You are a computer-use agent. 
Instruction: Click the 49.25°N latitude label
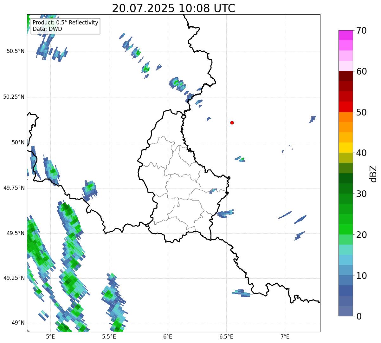pyautogui.click(x=14, y=278)
